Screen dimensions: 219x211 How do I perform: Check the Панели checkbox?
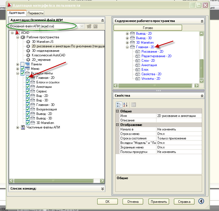click(x=22, y=64)
